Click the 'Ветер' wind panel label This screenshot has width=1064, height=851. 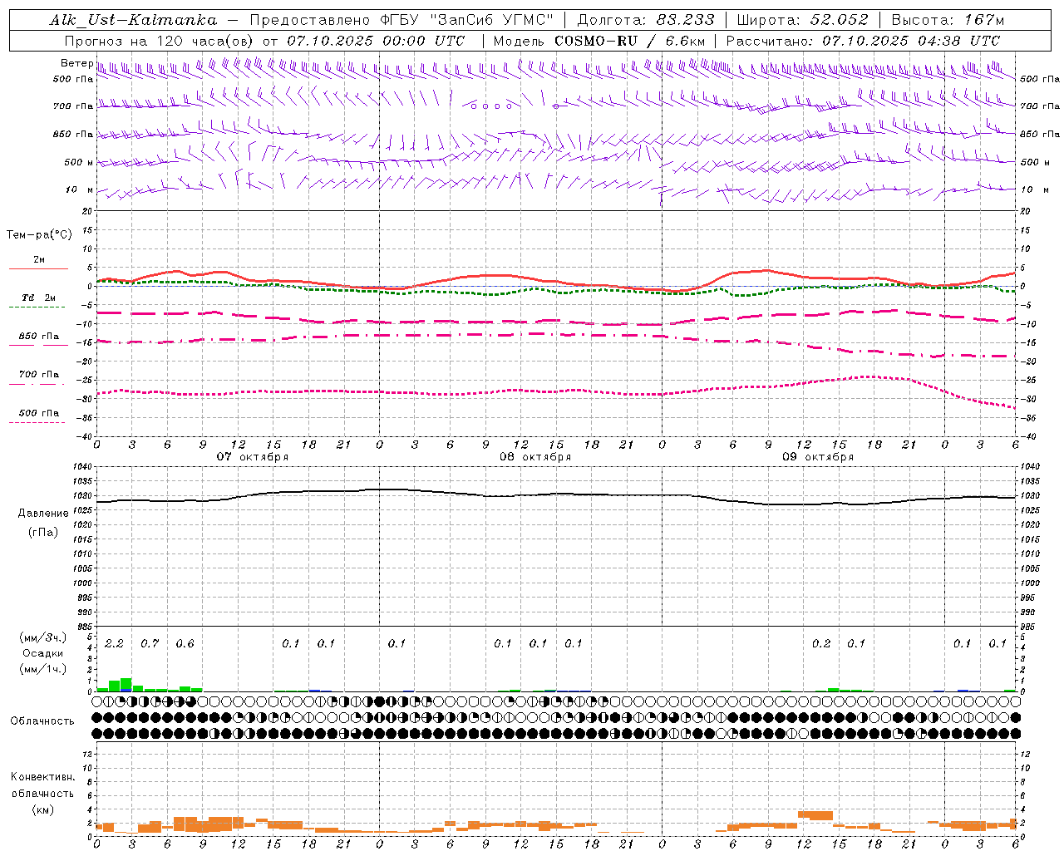coord(76,63)
